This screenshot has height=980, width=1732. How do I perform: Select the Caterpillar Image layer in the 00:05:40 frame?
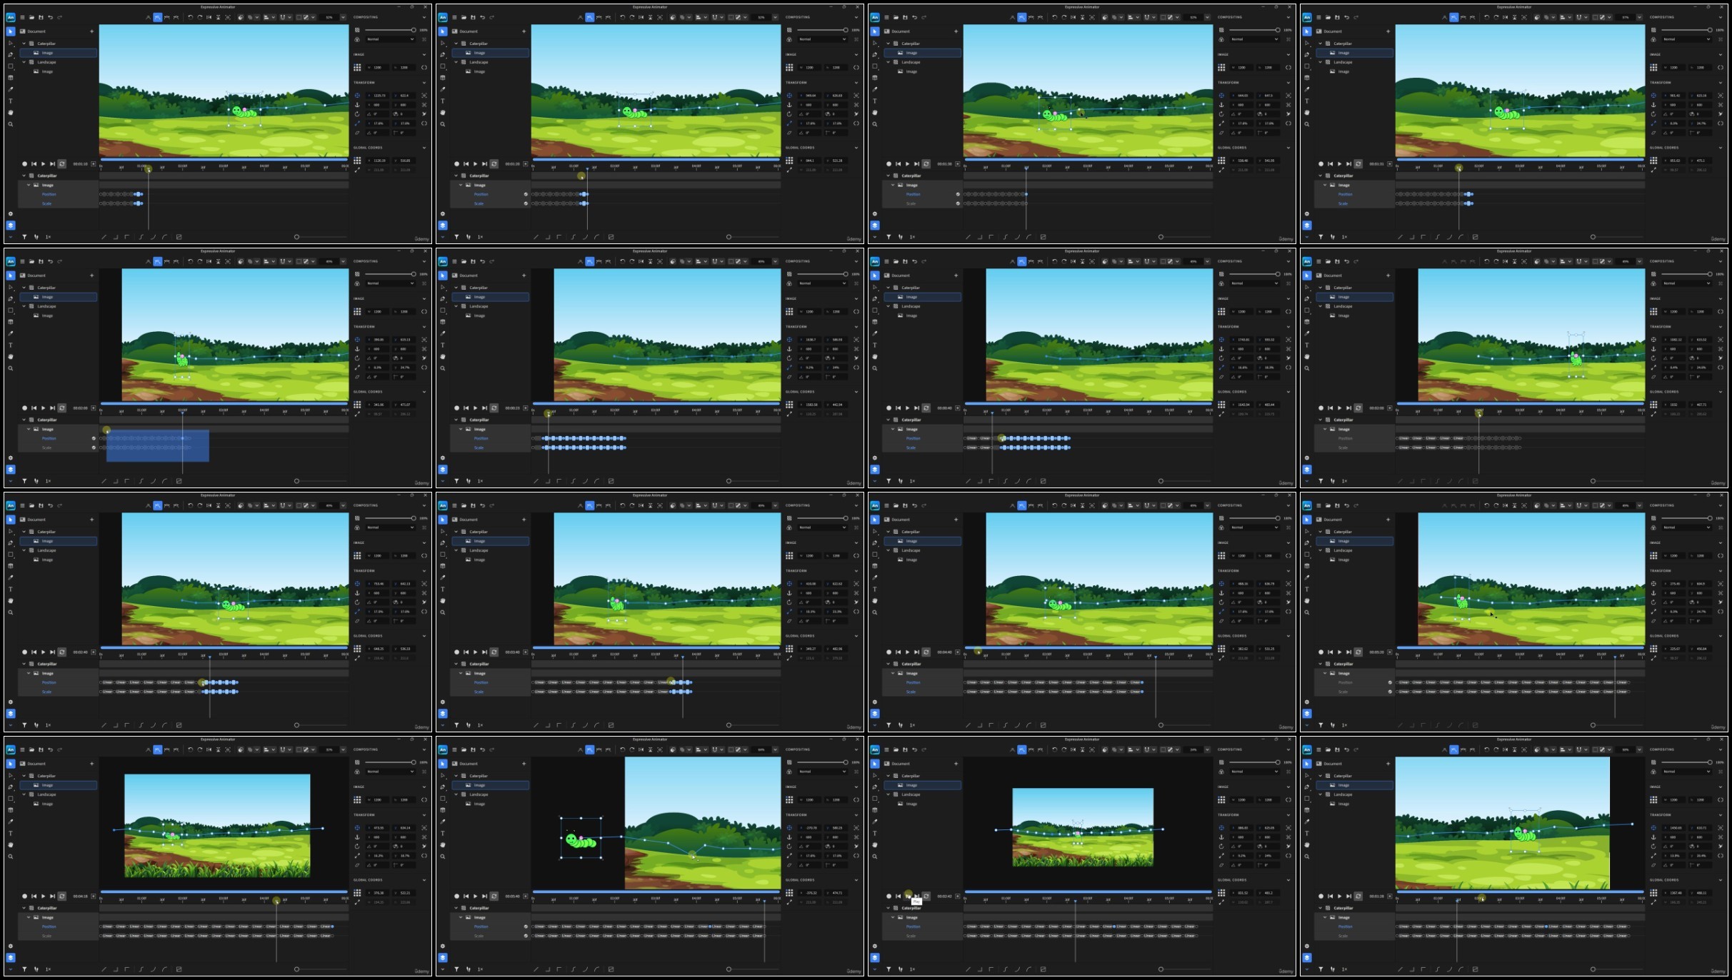click(x=491, y=785)
